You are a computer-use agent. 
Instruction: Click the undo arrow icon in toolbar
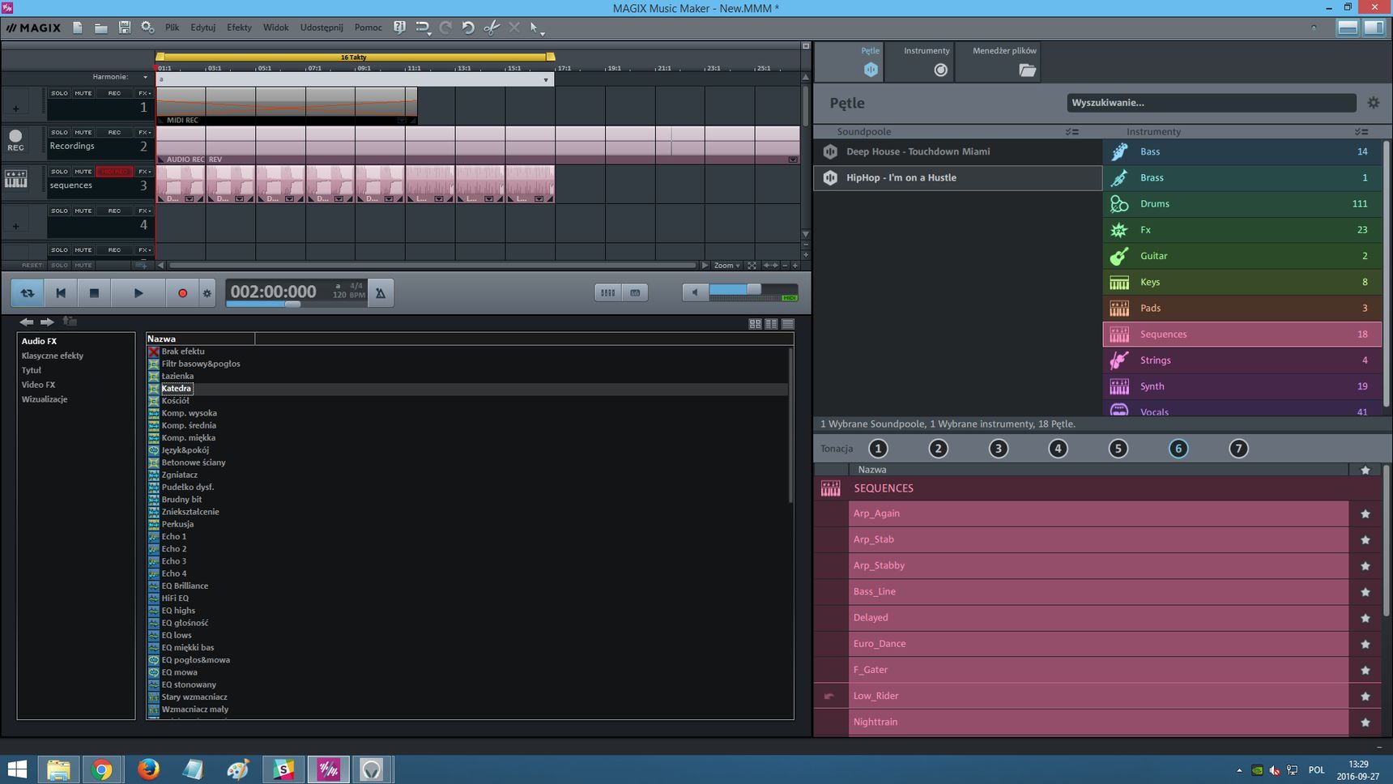click(x=468, y=28)
